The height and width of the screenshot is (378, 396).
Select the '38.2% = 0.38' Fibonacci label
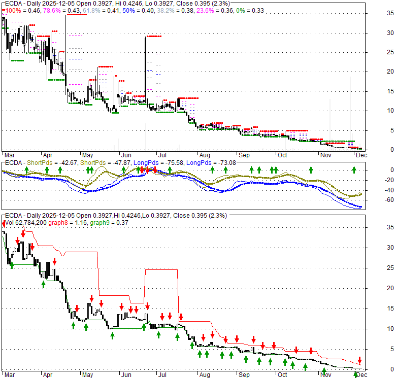[x=174, y=11]
